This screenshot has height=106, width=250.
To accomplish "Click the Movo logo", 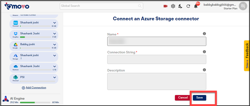I will point(17,6).
